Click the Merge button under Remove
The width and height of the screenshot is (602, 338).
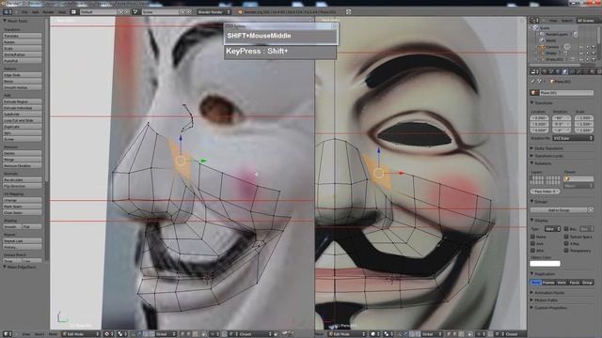pos(23,160)
